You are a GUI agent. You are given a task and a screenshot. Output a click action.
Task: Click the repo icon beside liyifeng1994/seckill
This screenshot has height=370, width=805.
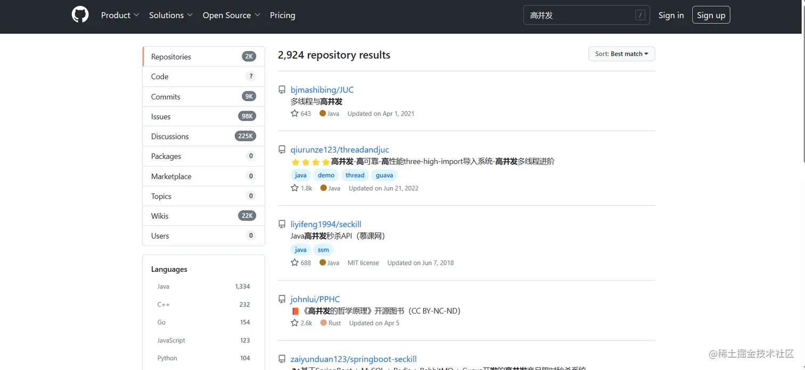282,224
